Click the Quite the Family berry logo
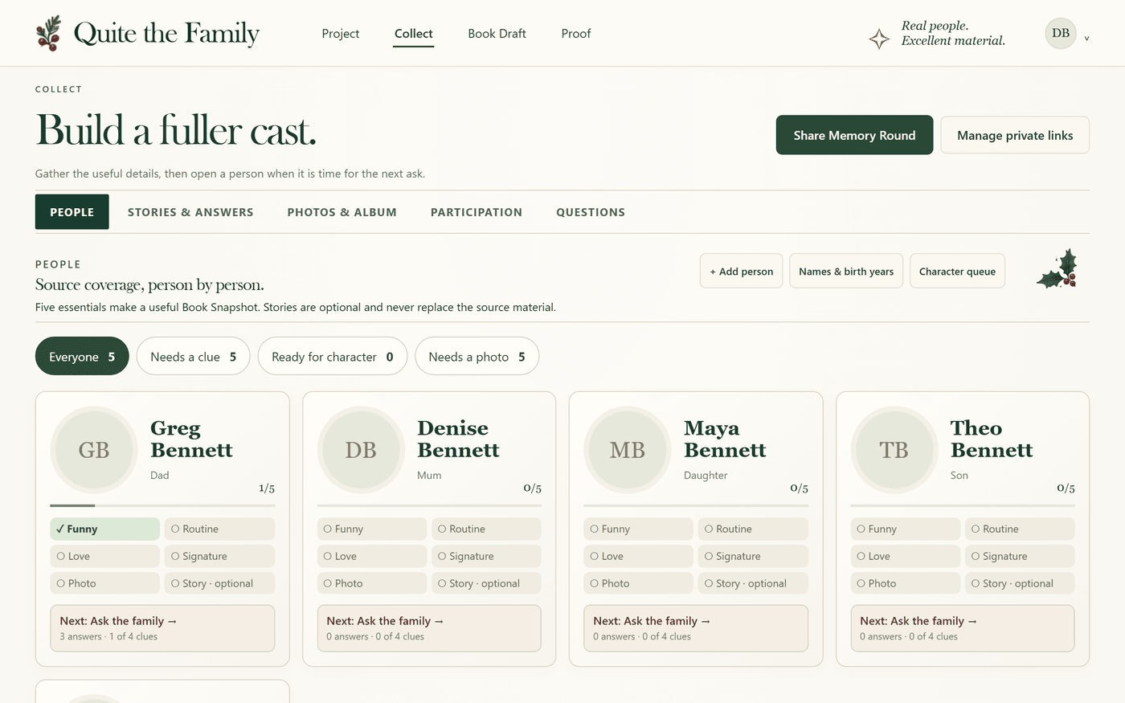The height and width of the screenshot is (703, 1125). point(48,34)
